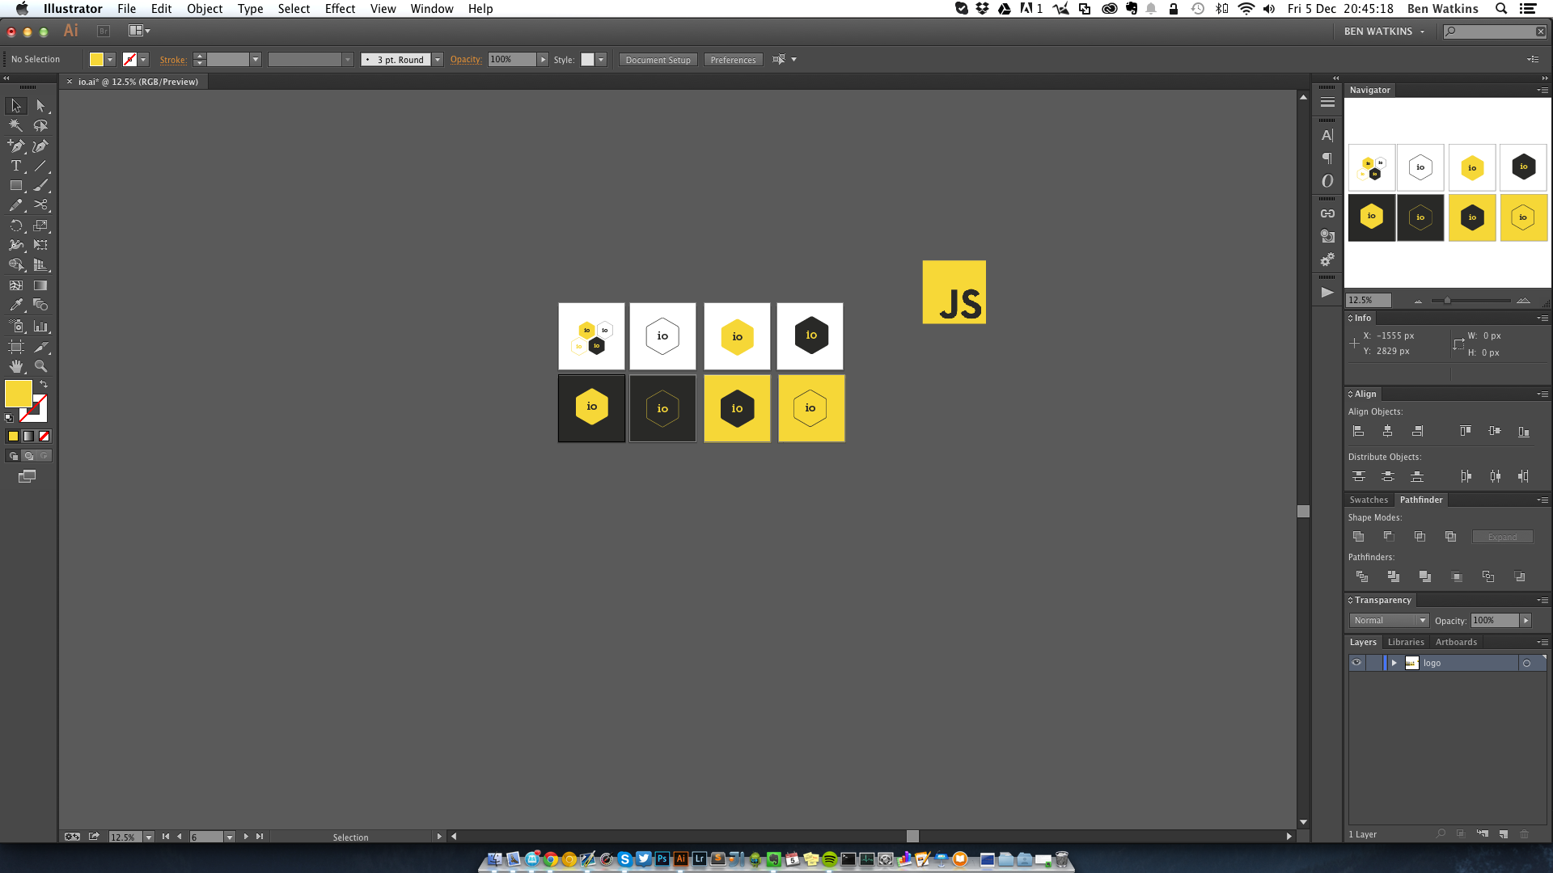Select the Magic Wand tool
Viewport: 1553px width, 873px height.
[16, 126]
